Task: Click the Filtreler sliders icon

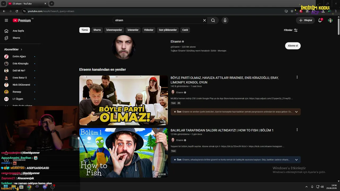Action: [296, 30]
